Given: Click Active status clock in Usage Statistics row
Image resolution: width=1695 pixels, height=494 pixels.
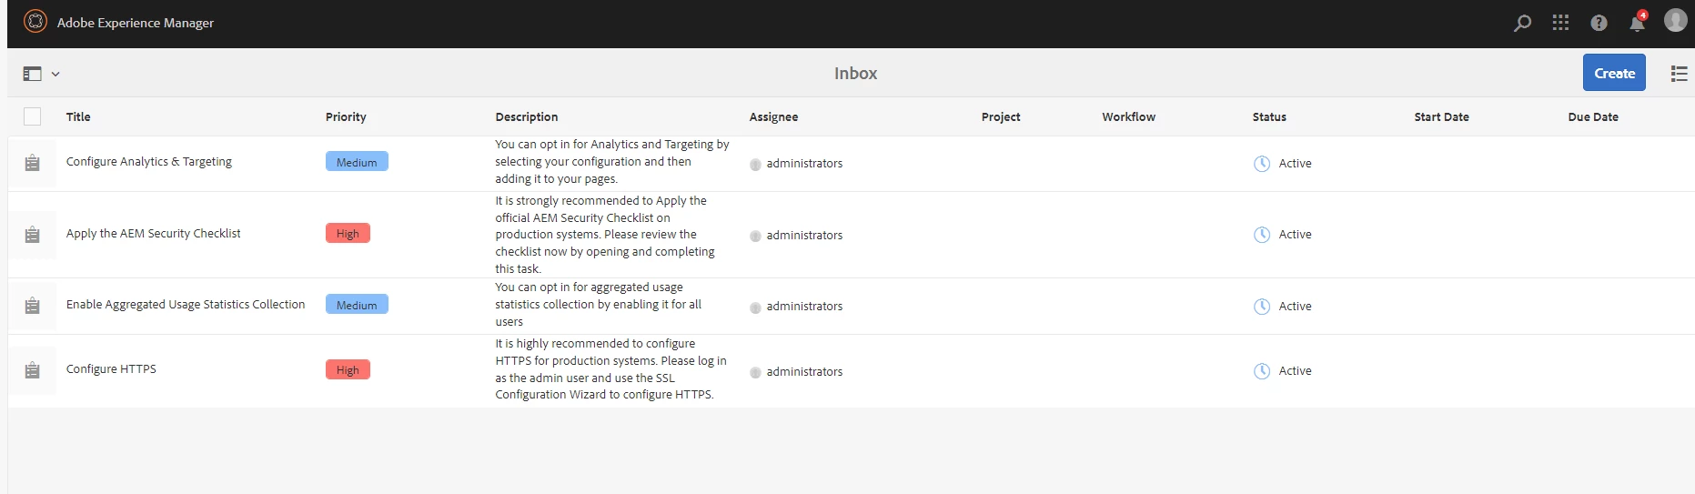Looking at the screenshot, I should tap(1262, 307).
